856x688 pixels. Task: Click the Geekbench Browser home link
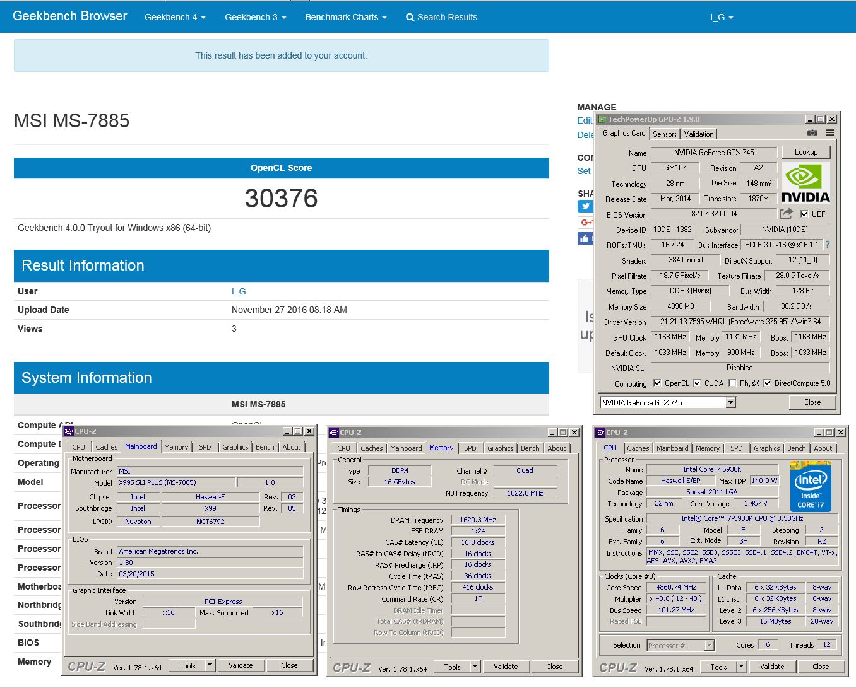tap(70, 16)
